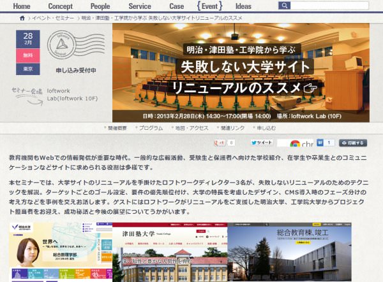Click the home breadcrumb icon
383x282 pixels.
(22, 18)
